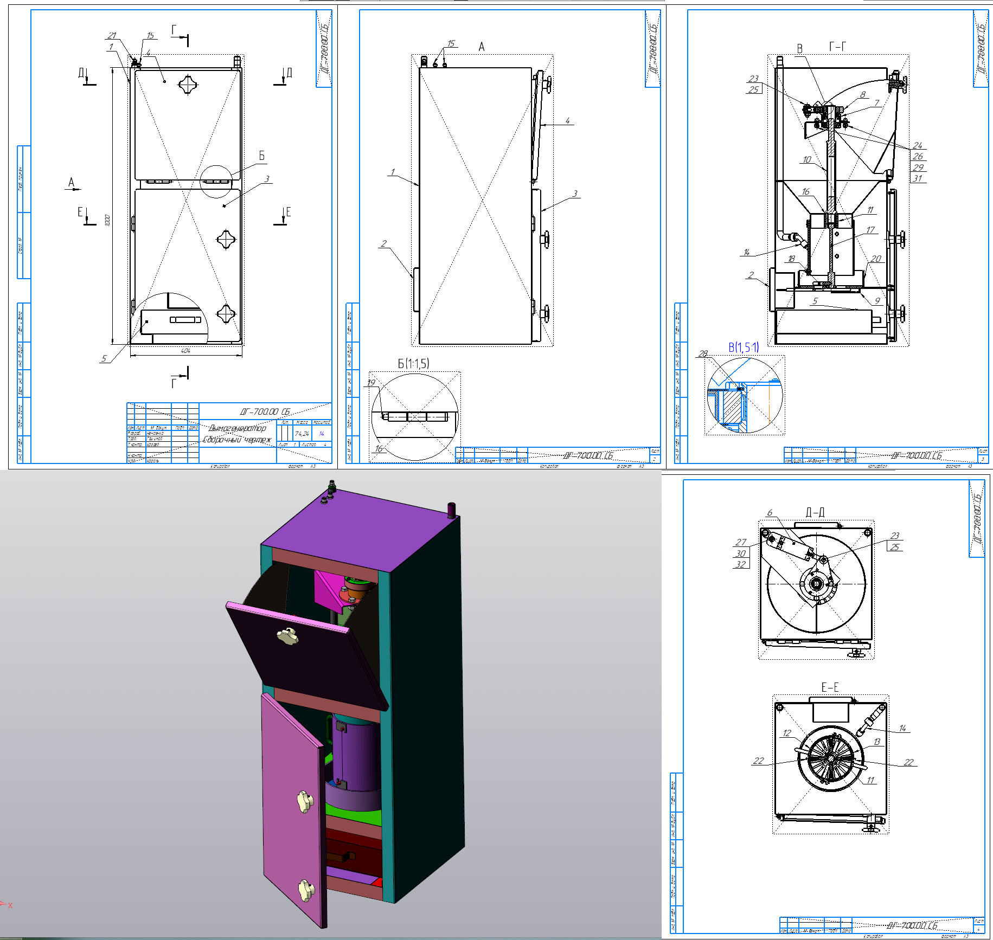Viewport: 993px width, 940px height.
Task: Click the Д-Д section drawing on sheet 4
Action: tap(816, 590)
